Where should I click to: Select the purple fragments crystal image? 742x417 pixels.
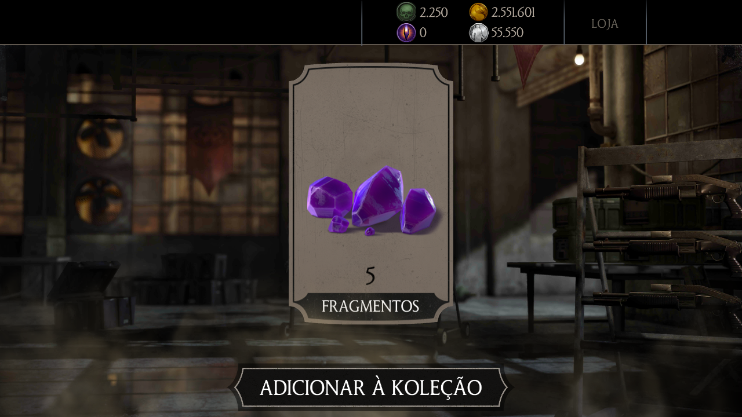click(372, 201)
